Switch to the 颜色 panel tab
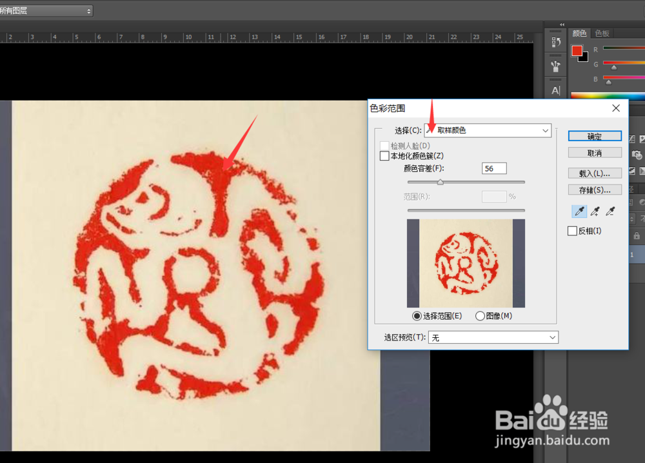The height and width of the screenshot is (463, 645). [x=579, y=34]
